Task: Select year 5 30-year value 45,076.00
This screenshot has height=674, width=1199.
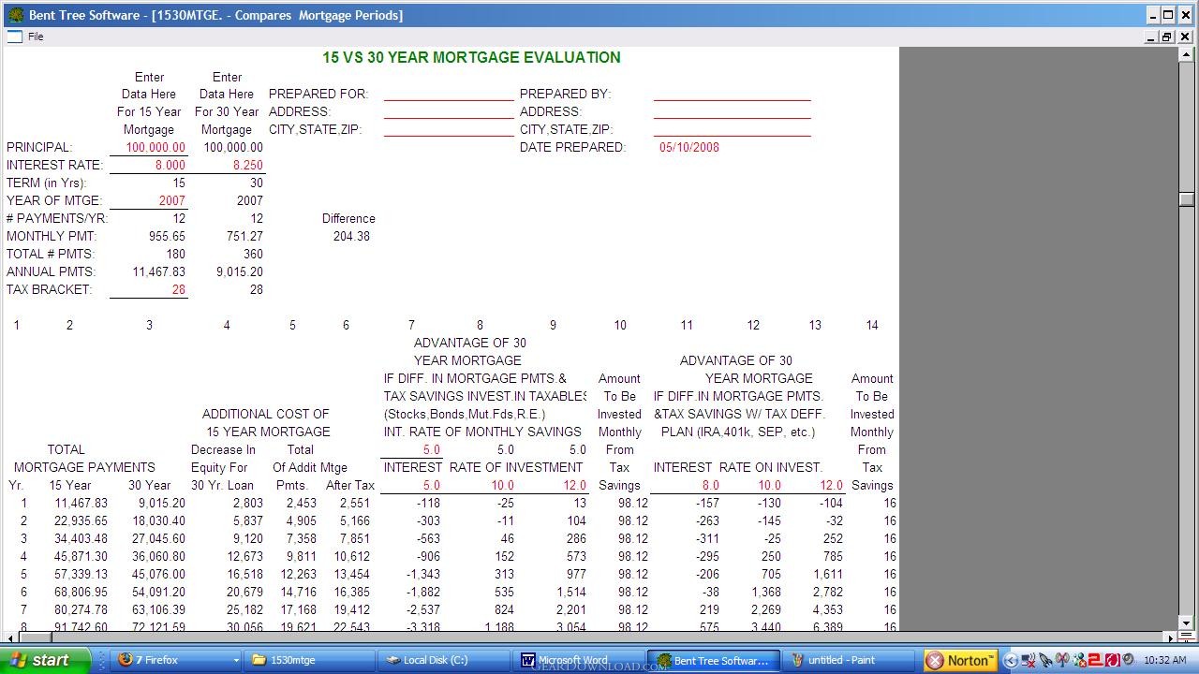Action: coord(156,574)
